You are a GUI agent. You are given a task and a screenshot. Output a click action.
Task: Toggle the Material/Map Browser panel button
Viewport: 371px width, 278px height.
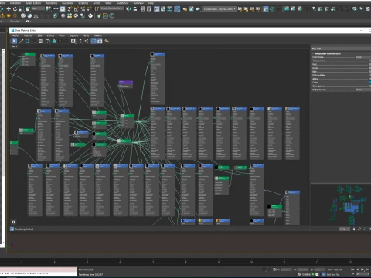(94, 41)
